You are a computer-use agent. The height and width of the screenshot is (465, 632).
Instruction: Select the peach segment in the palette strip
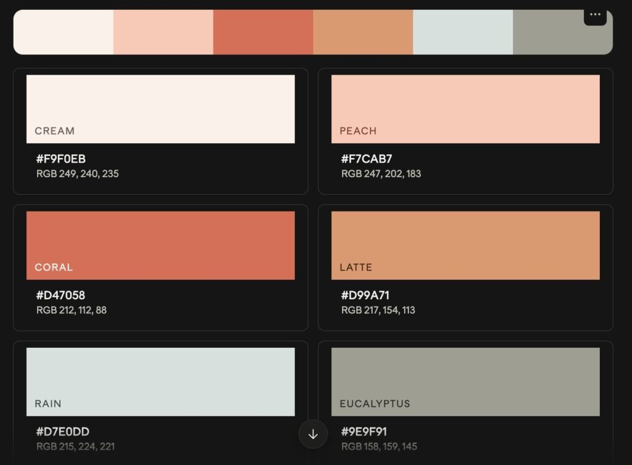point(163,32)
